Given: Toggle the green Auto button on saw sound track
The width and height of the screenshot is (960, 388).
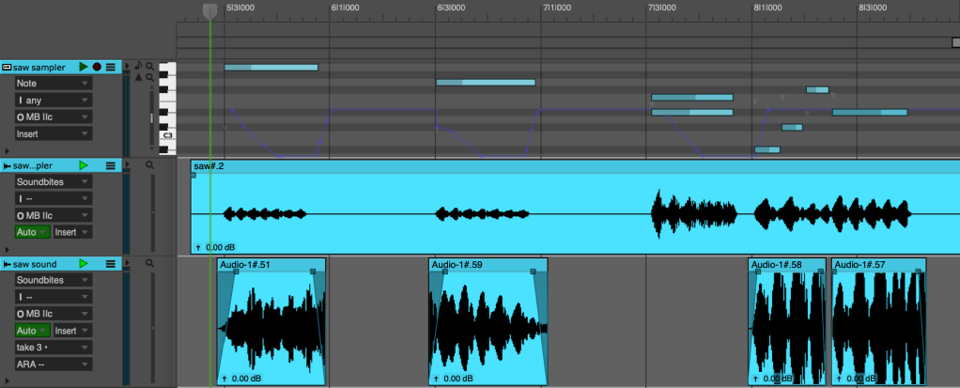Looking at the screenshot, I should tap(31, 331).
